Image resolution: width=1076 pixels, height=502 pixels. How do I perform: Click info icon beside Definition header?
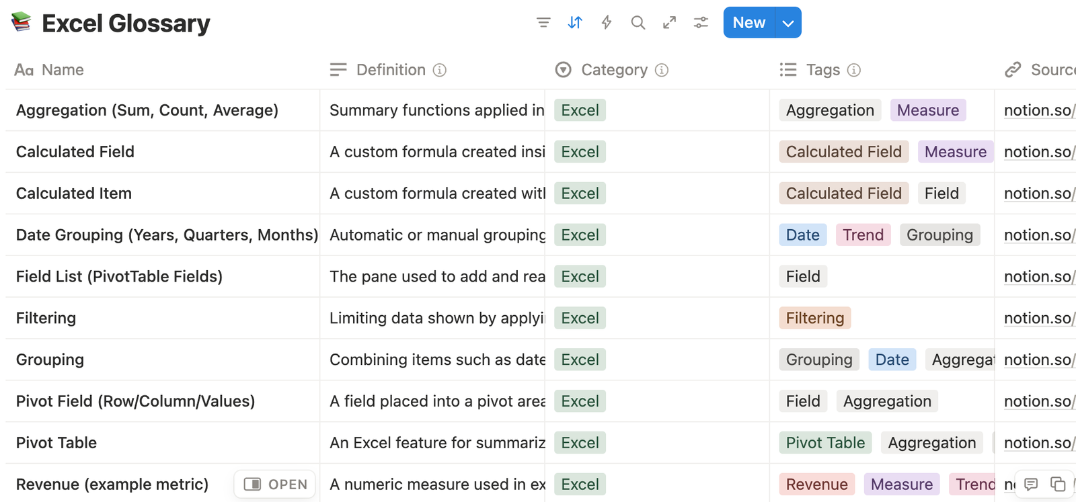(440, 70)
